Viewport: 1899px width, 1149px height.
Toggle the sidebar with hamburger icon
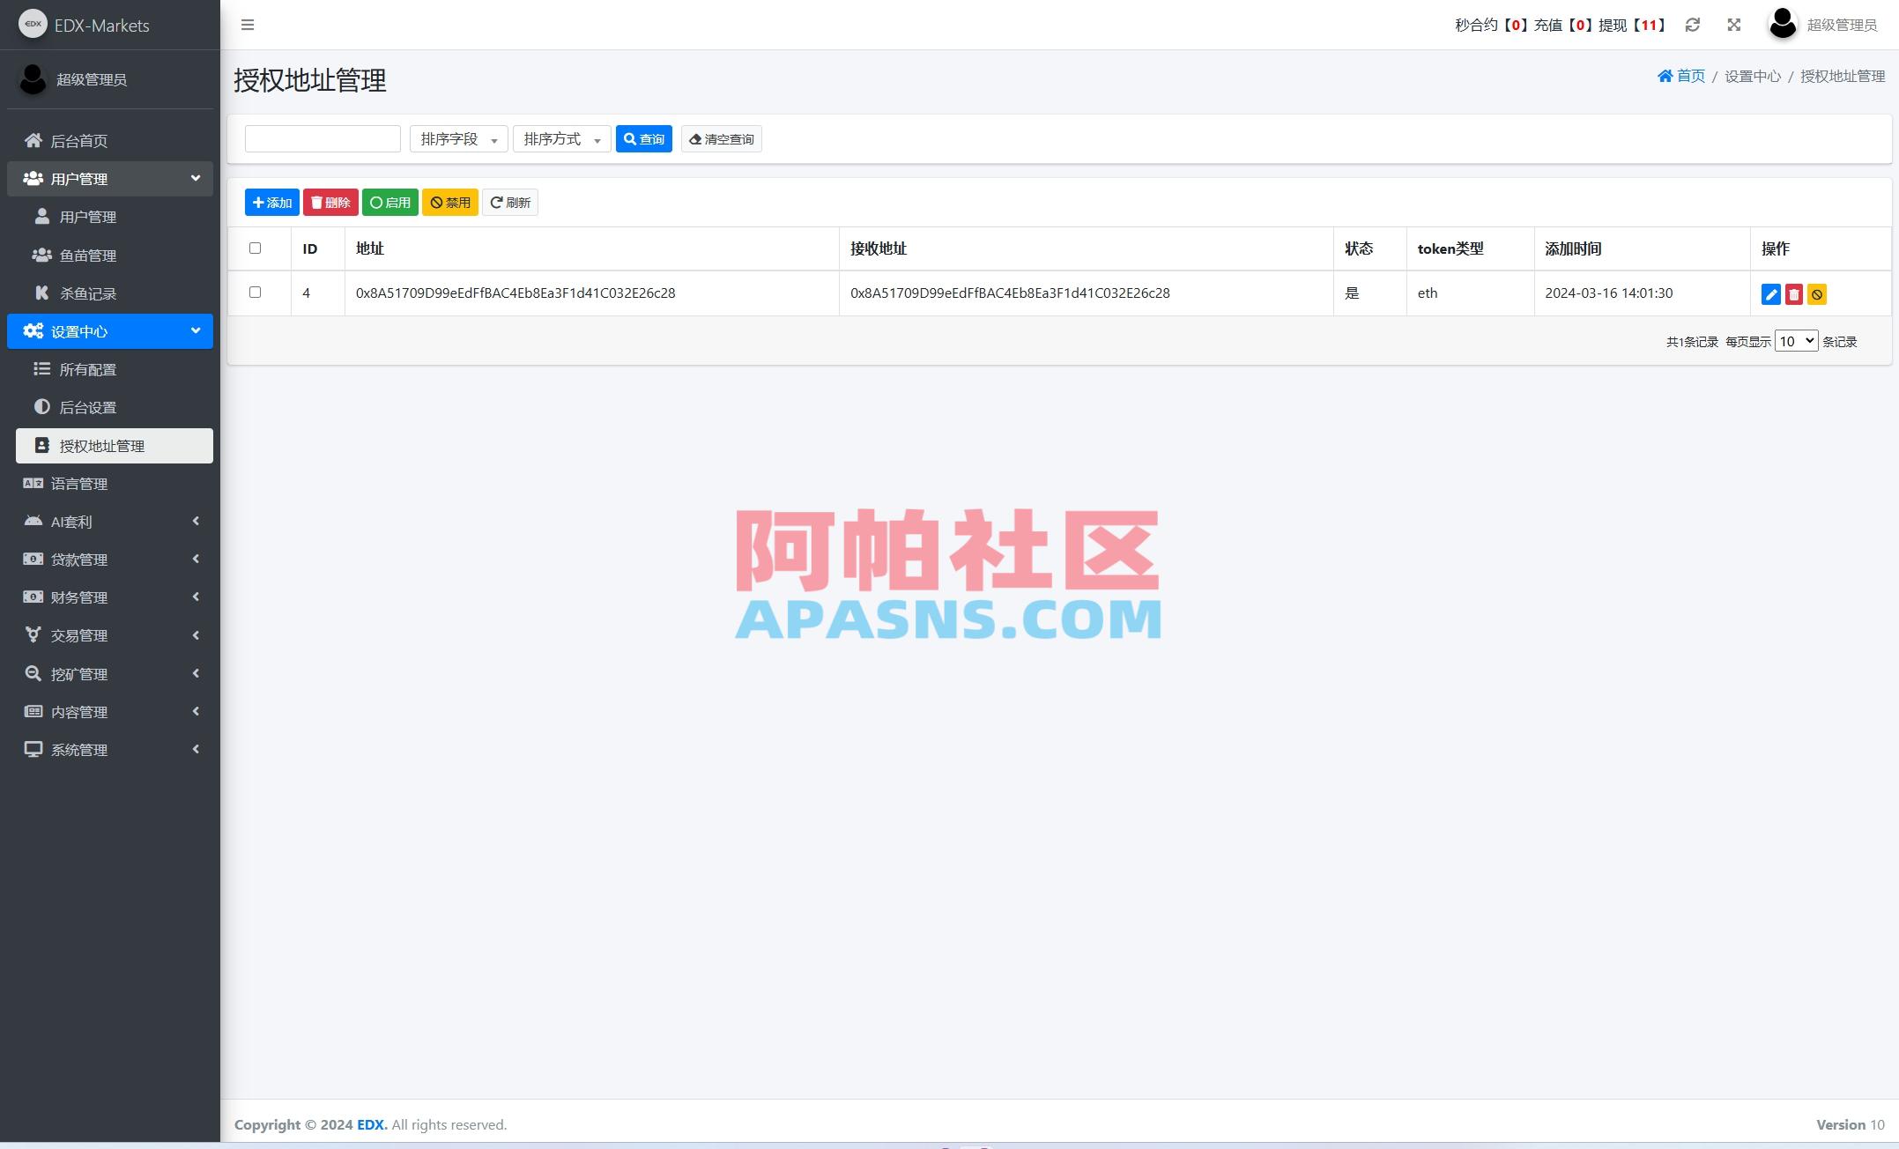[248, 25]
